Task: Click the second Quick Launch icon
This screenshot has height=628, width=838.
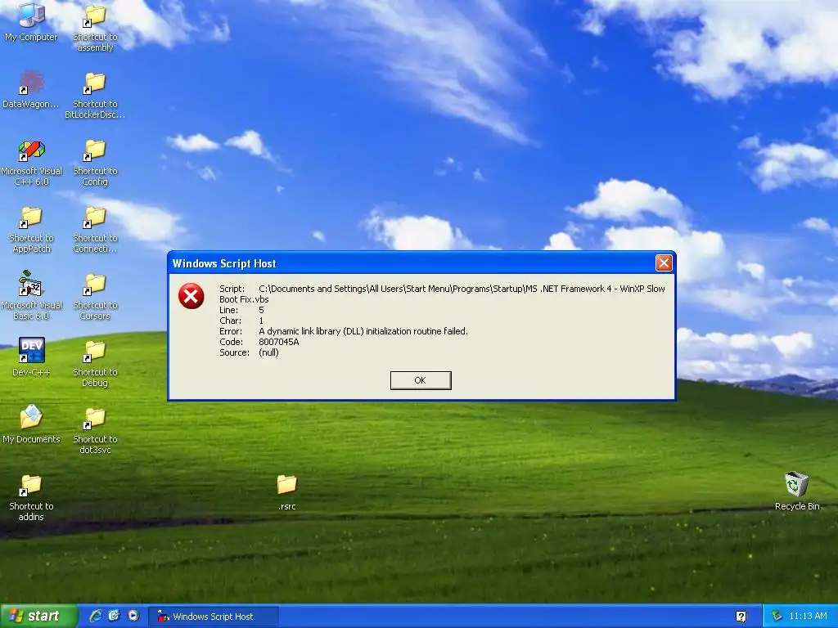Action: (x=114, y=617)
